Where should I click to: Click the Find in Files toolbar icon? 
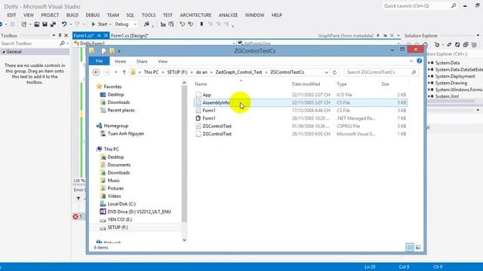pos(146,24)
